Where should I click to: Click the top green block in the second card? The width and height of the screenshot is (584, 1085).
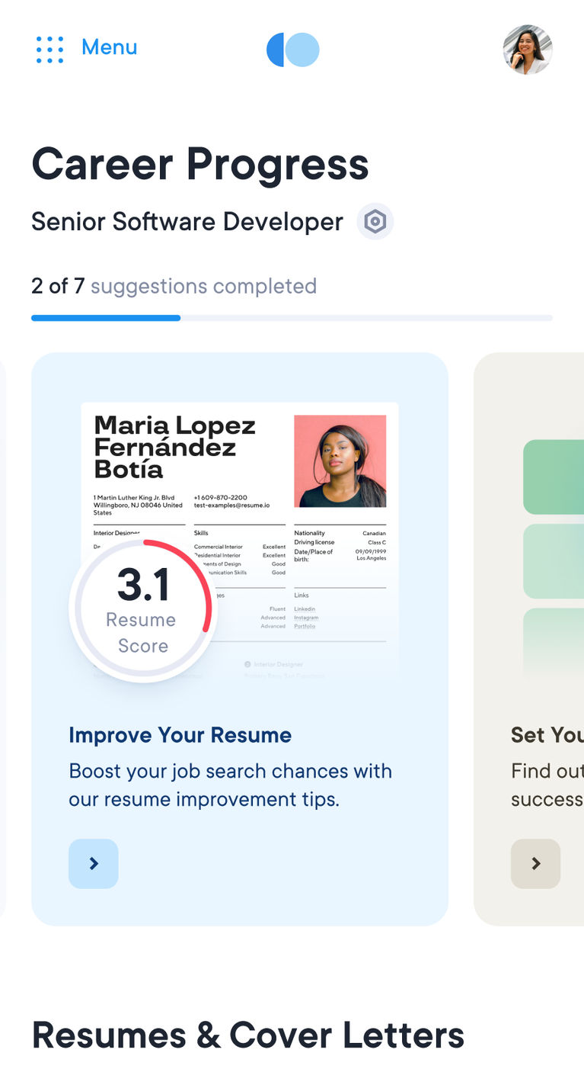pos(554,477)
